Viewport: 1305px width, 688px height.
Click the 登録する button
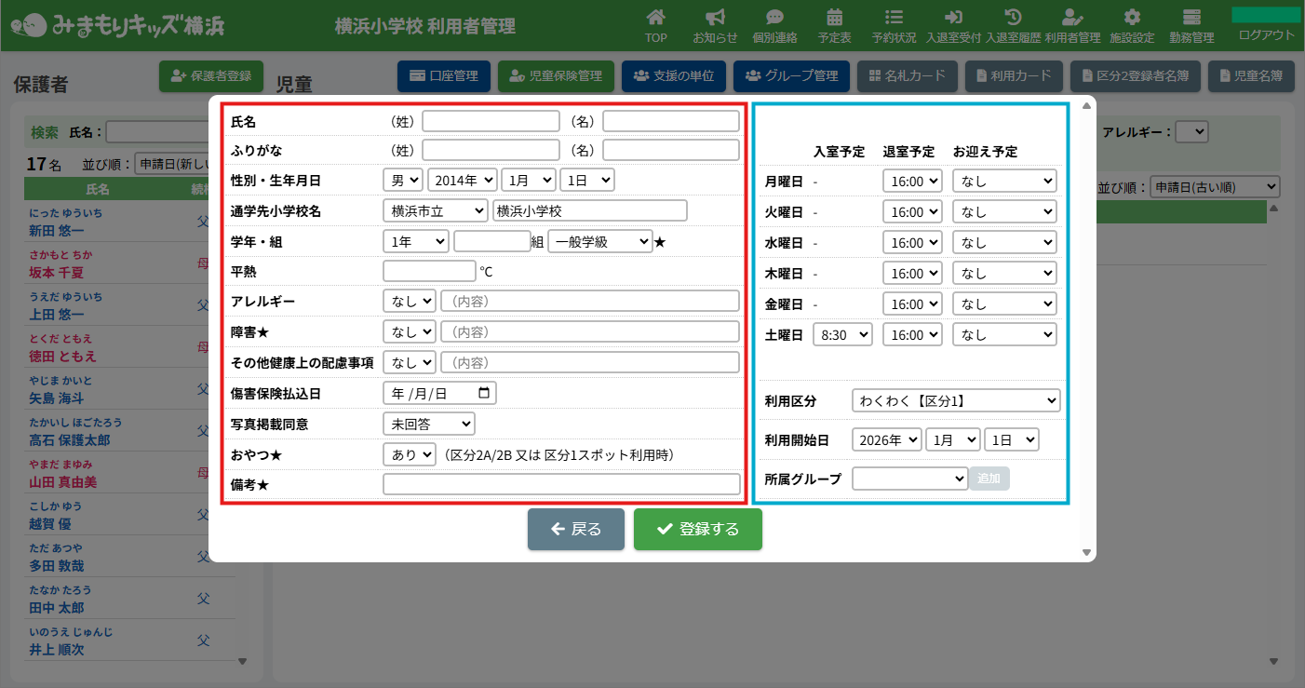point(697,530)
